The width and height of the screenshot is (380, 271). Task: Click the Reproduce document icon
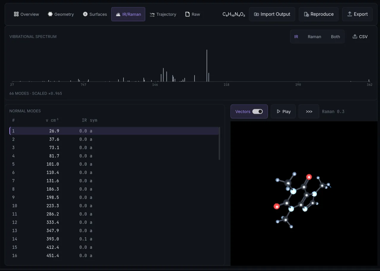(x=306, y=14)
